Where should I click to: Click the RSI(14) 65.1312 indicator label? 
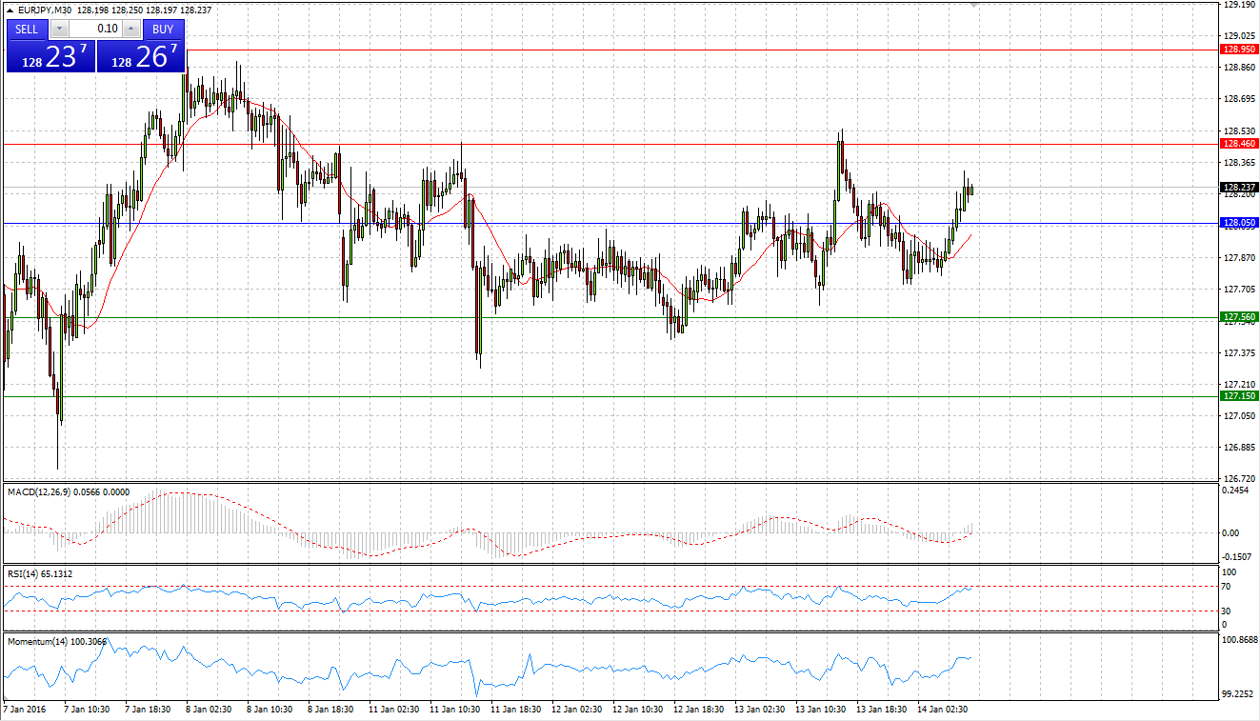point(40,574)
